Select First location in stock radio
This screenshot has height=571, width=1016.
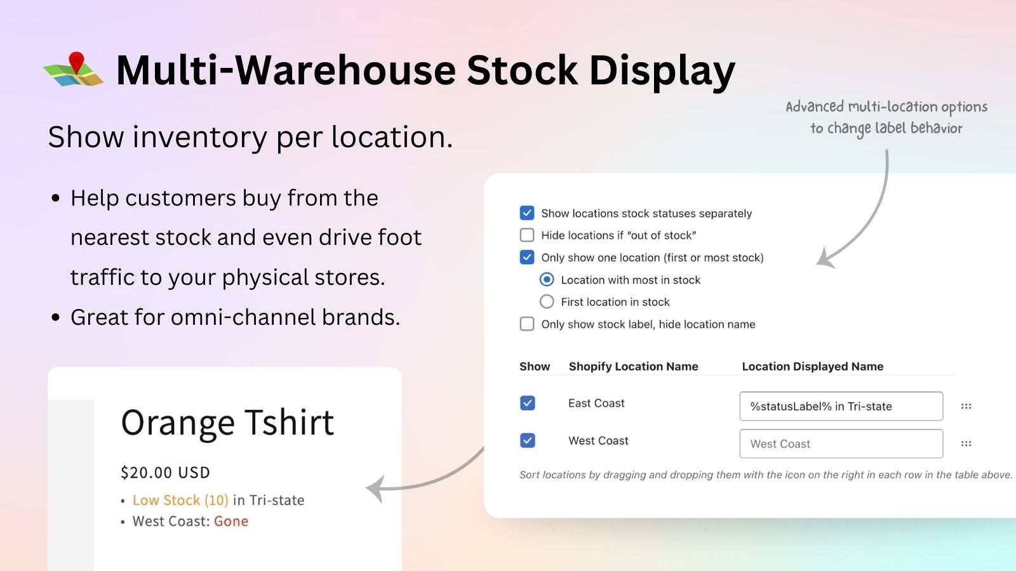547,301
